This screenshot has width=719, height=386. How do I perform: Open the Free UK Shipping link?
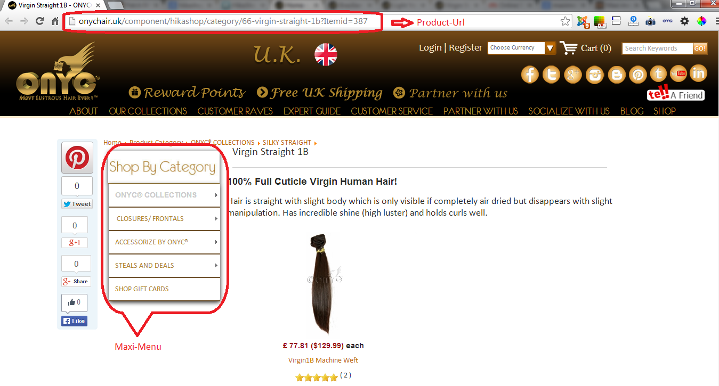[x=319, y=93]
